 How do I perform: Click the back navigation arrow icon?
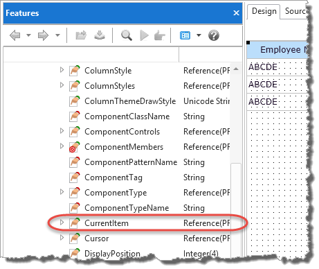(15, 35)
